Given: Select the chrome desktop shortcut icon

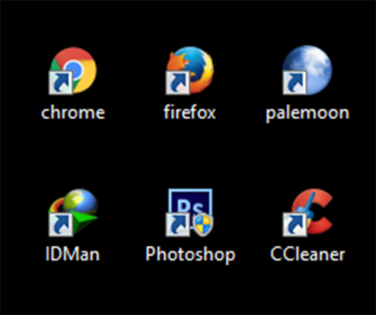Looking at the screenshot, I should tap(73, 71).
